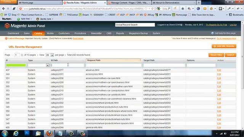Click the ID filter input field
Viewport: 244px width, 137px height.
point(16,65)
